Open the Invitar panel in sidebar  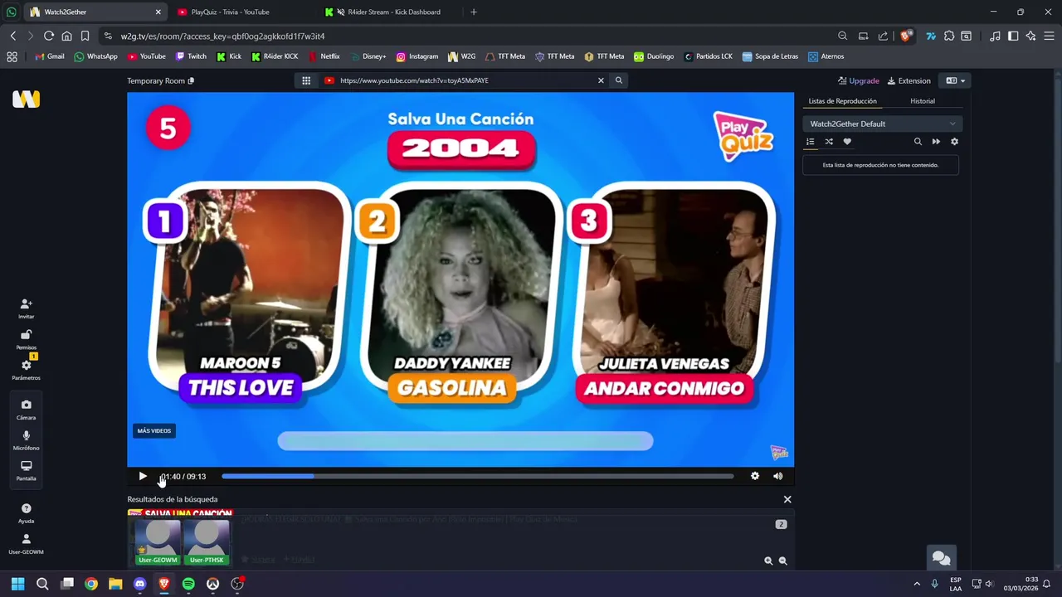[26, 308]
